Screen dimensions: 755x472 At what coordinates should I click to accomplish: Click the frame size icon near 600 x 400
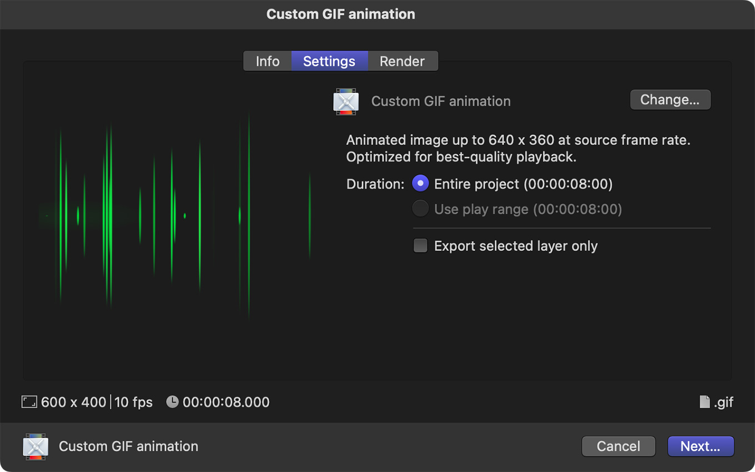point(29,402)
